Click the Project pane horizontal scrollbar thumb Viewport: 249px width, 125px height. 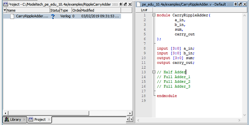click(x=48, y=113)
